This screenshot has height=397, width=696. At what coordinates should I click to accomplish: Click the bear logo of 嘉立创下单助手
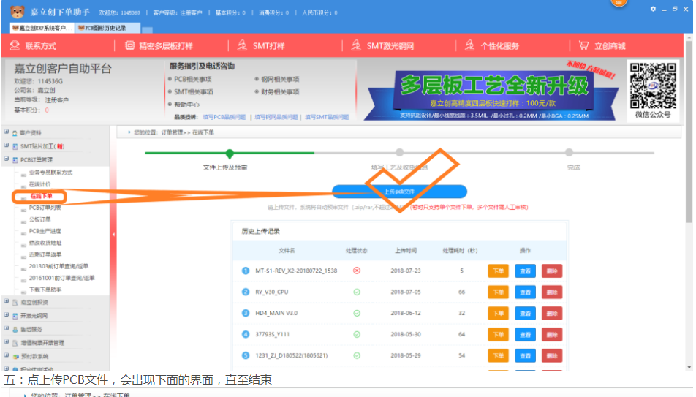pos(16,12)
